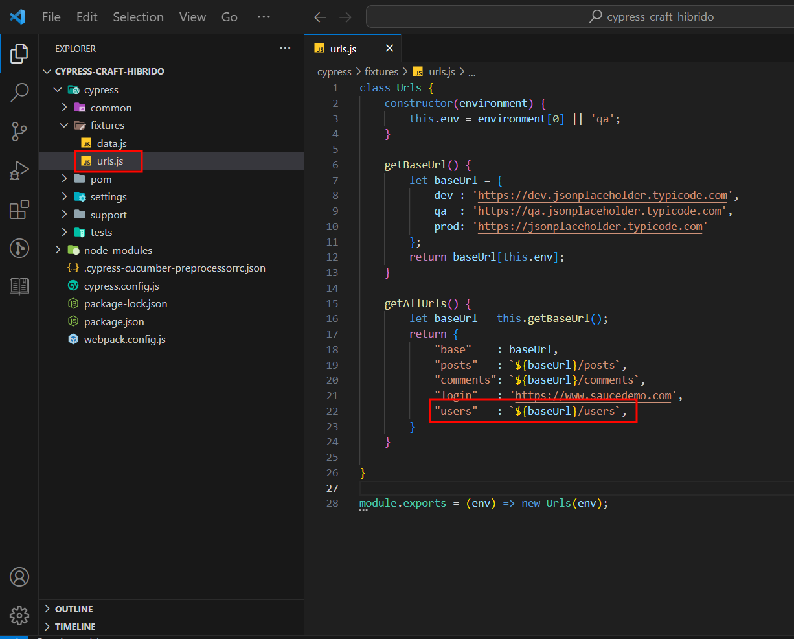Open the View menu
Screen dimensions: 794x639
click(x=192, y=17)
